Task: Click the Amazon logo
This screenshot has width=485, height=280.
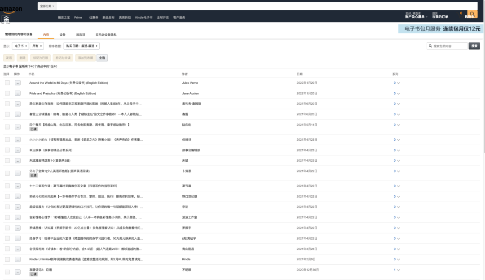Action: coord(11,9)
